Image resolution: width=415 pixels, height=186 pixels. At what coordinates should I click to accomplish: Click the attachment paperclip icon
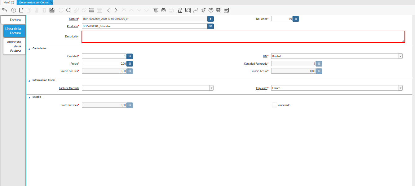pos(76,10)
